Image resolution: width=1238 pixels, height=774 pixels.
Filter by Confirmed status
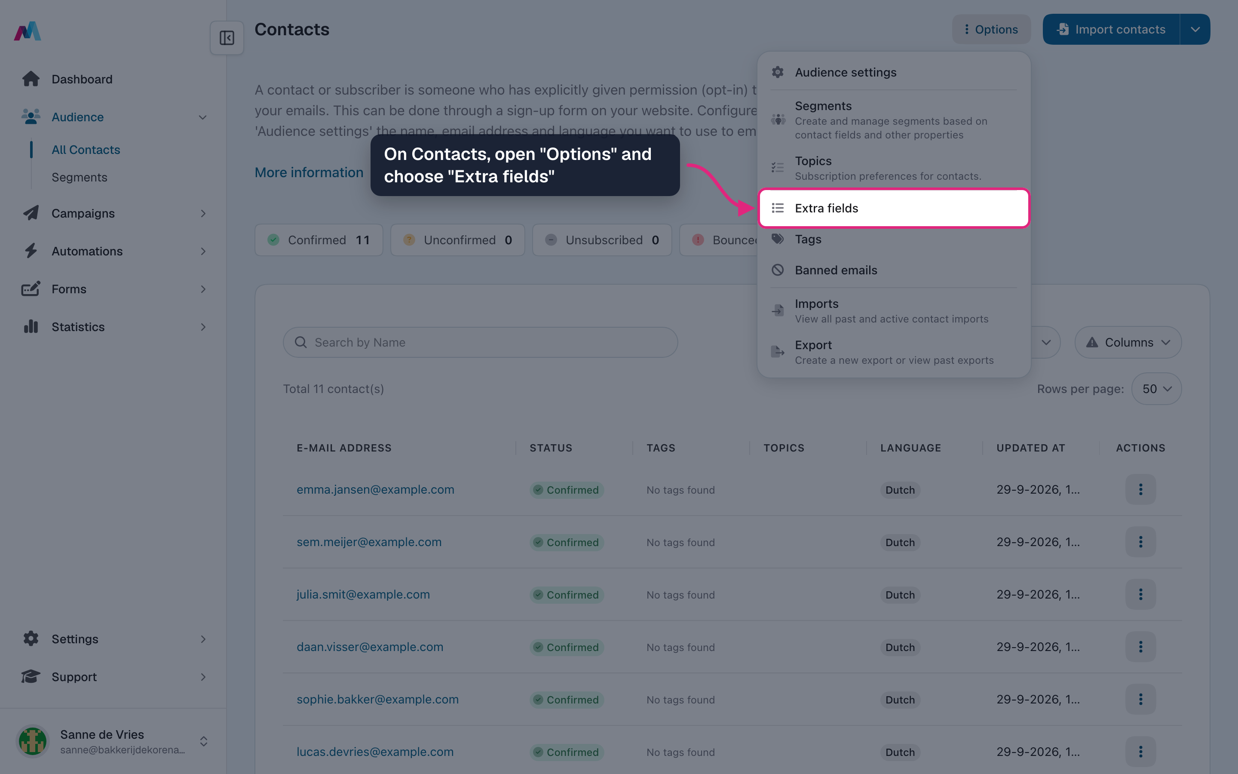[x=319, y=240]
